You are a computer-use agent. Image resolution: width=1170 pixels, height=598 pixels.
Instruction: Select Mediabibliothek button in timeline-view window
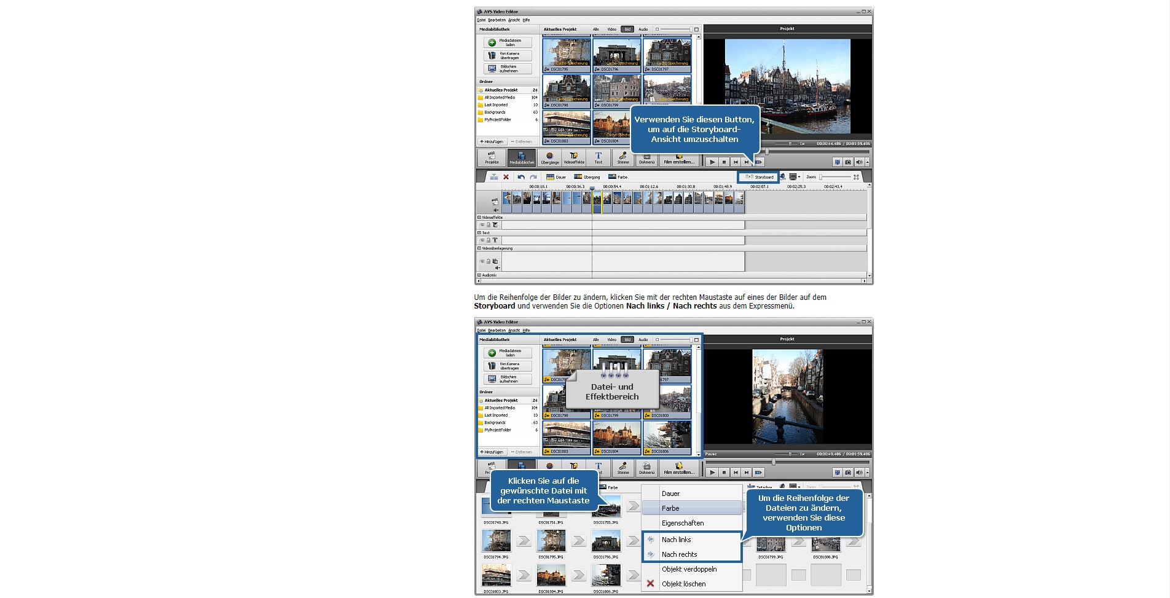pyautogui.click(x=522, y=158)
